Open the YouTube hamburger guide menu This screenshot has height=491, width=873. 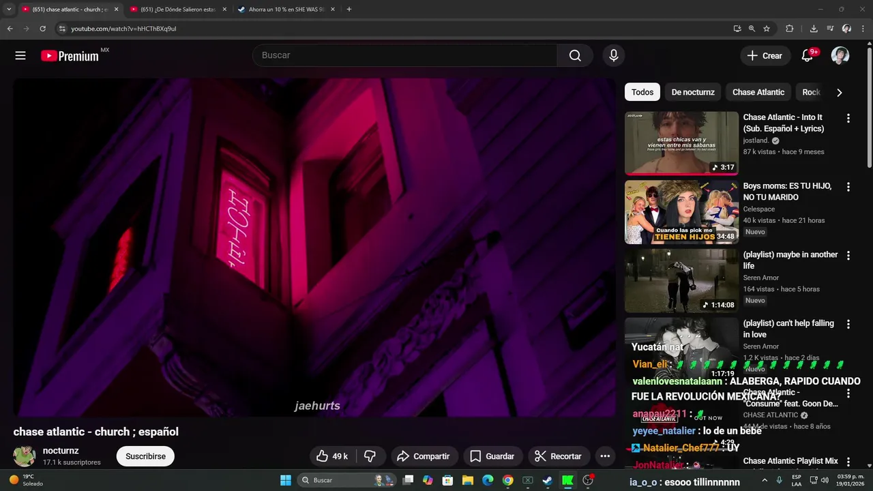20,56
